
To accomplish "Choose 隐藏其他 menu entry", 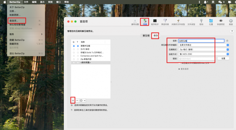I will coord(26,44).
